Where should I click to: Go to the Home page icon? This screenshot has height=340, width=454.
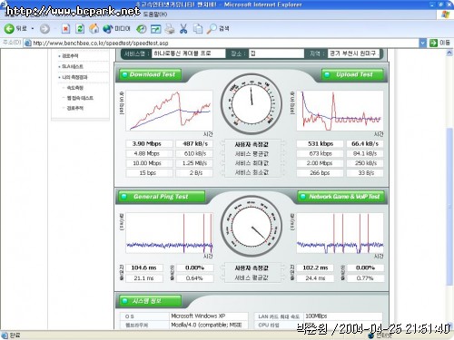[x=94, y=29]
